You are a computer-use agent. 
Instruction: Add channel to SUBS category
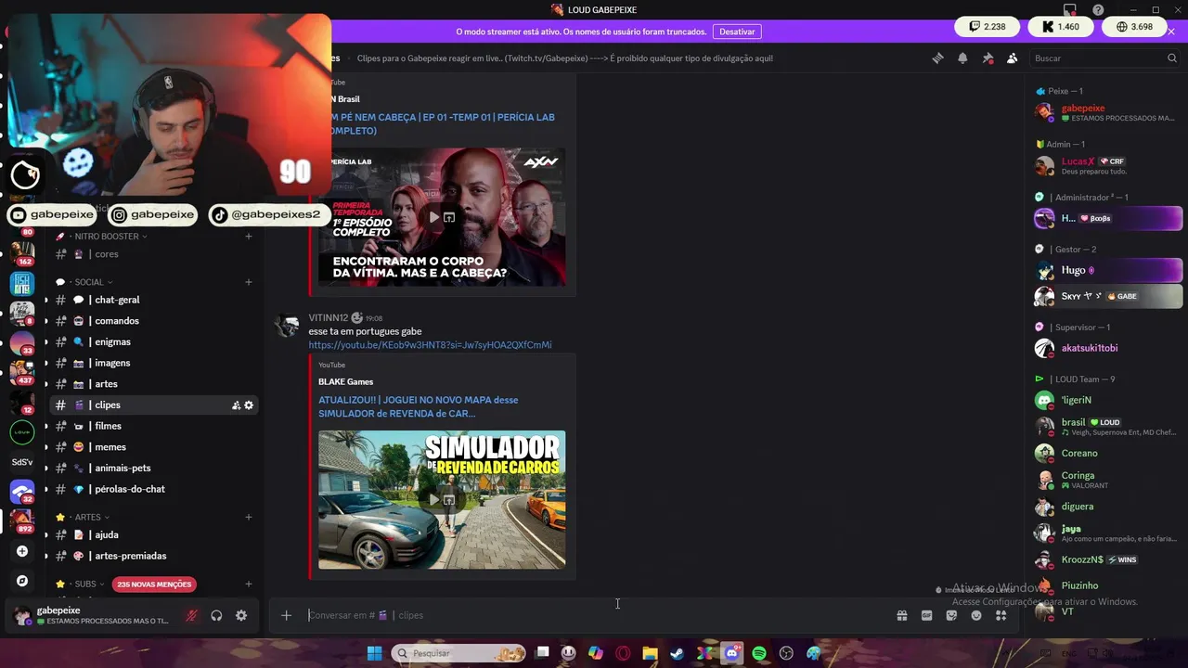(249, 584)
